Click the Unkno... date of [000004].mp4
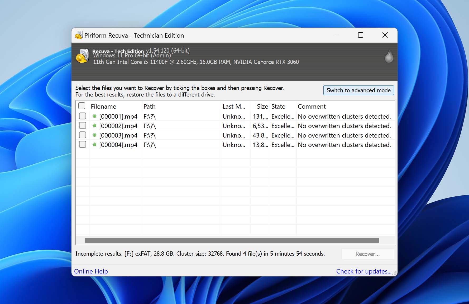The width and height of the screenshot is (469, 304). click(234, 145)
